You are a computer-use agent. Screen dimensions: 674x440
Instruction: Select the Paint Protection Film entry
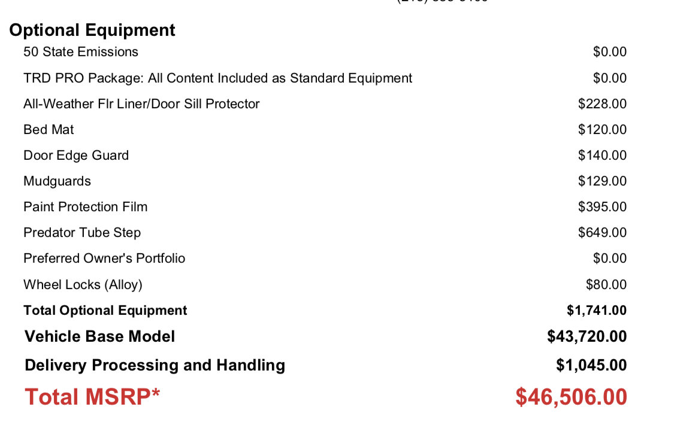click(x=86, y=207)
